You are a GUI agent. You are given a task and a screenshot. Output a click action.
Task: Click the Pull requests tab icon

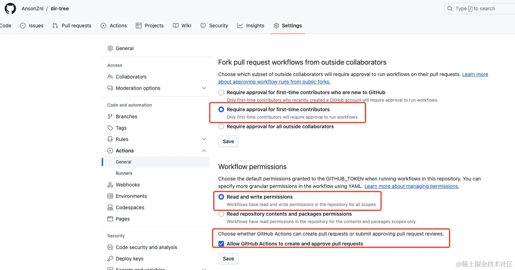pos(55,26)
